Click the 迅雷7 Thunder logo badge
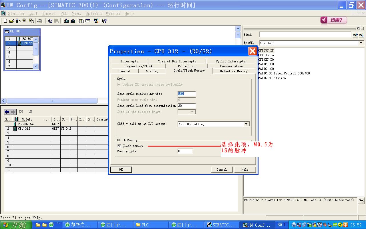 pos(334,20)
